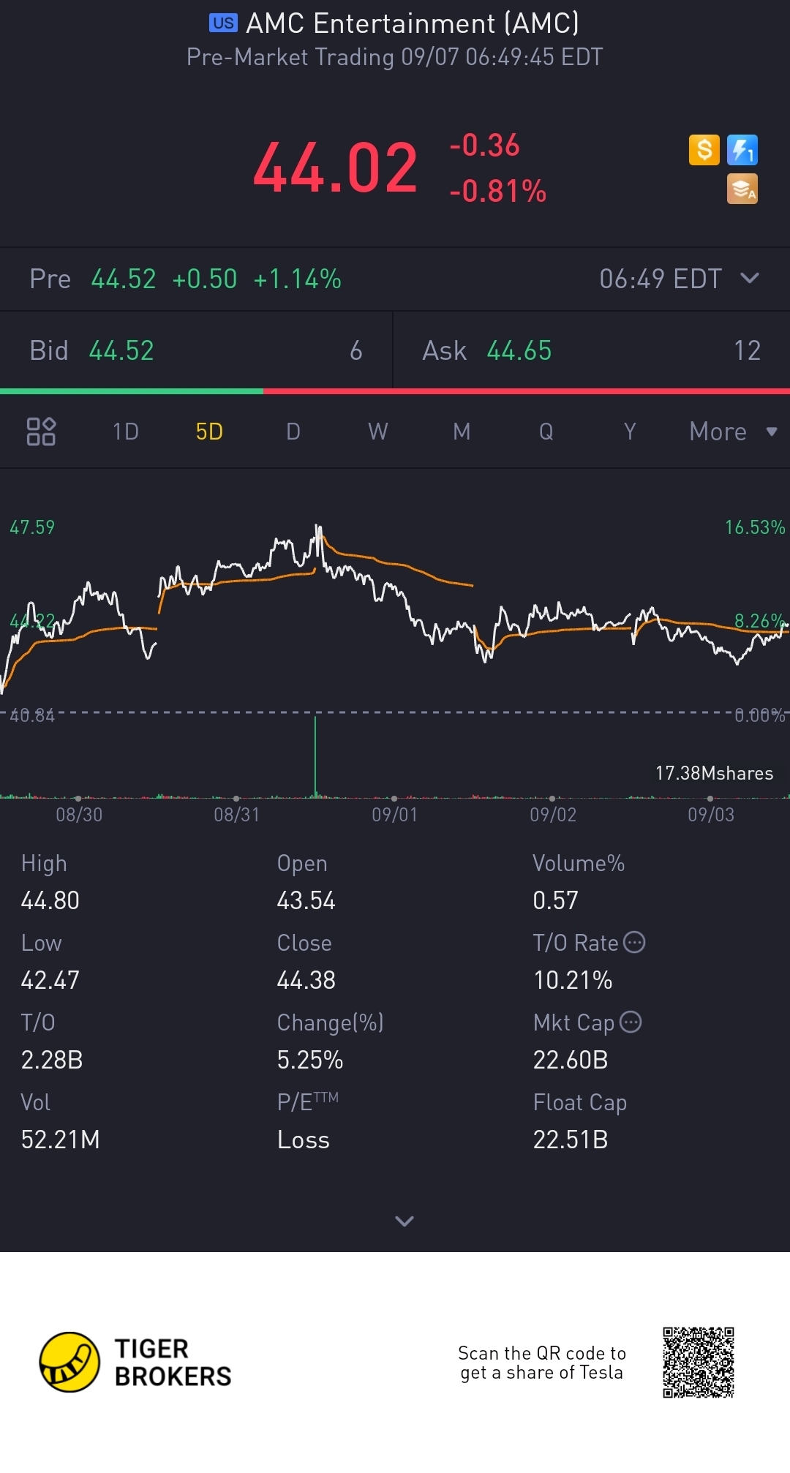The image size is (790, 1473).
Task: Tap the -0.81% change value
Action: click(x=498, y=191)
